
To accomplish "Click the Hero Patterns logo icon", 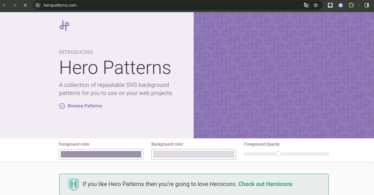I will click(64, 26).
